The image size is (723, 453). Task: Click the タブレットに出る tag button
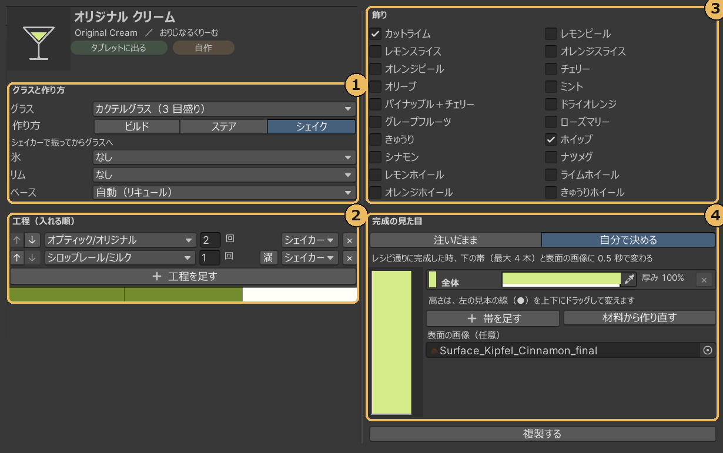119,48
